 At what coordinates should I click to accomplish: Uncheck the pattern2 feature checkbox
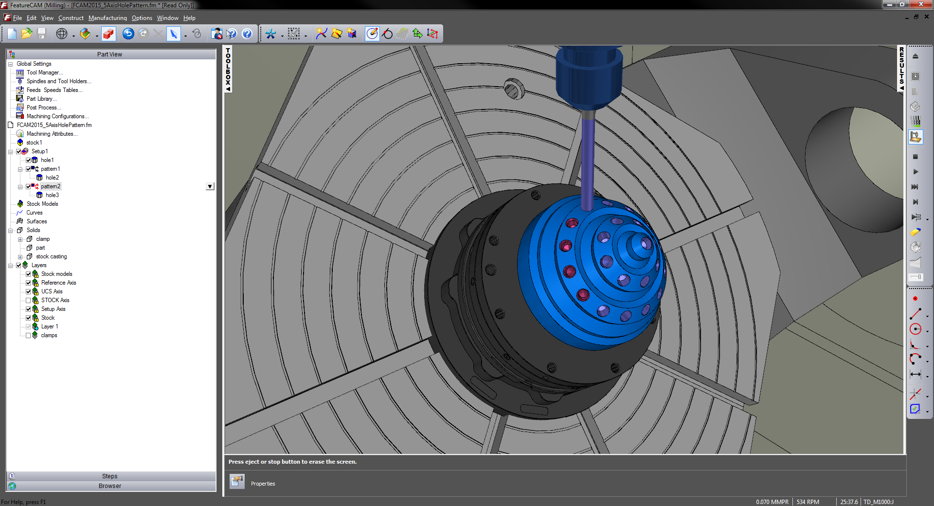(28, 186)
